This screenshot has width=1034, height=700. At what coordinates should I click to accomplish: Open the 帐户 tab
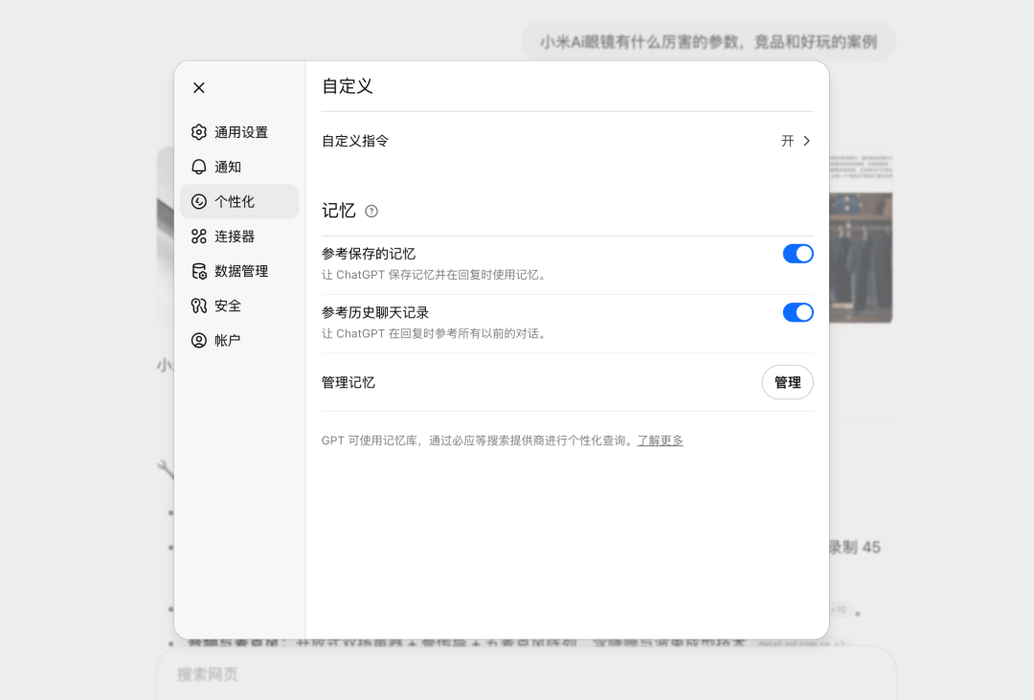point(239,341)
